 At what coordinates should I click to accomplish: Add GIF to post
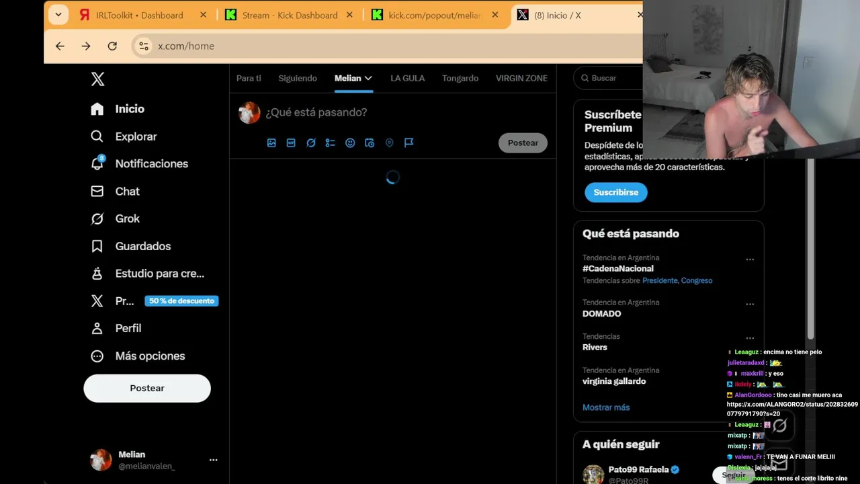coord(291,143)
